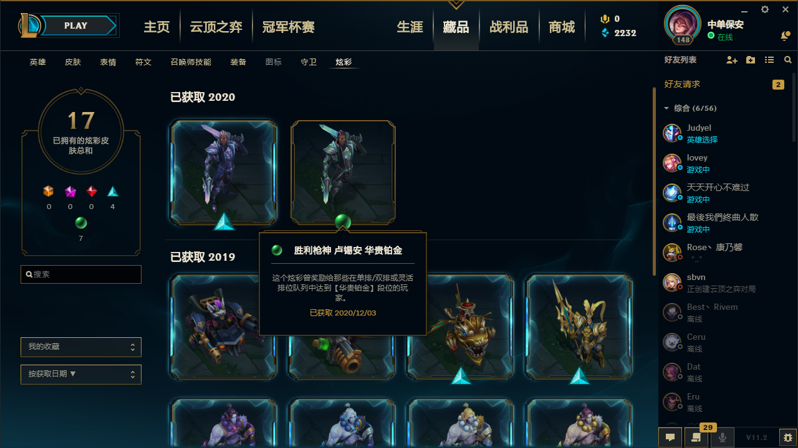Open client settings gear icon
798x448 pixels.
click(765, 9)
